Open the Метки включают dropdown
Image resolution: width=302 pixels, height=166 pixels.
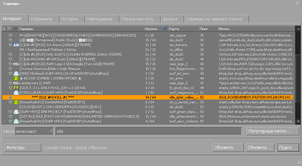coord(34,131)
